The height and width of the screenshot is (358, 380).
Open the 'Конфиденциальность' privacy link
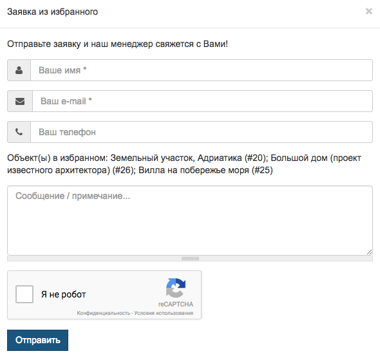pyautogui.click(x=104, y=313)
